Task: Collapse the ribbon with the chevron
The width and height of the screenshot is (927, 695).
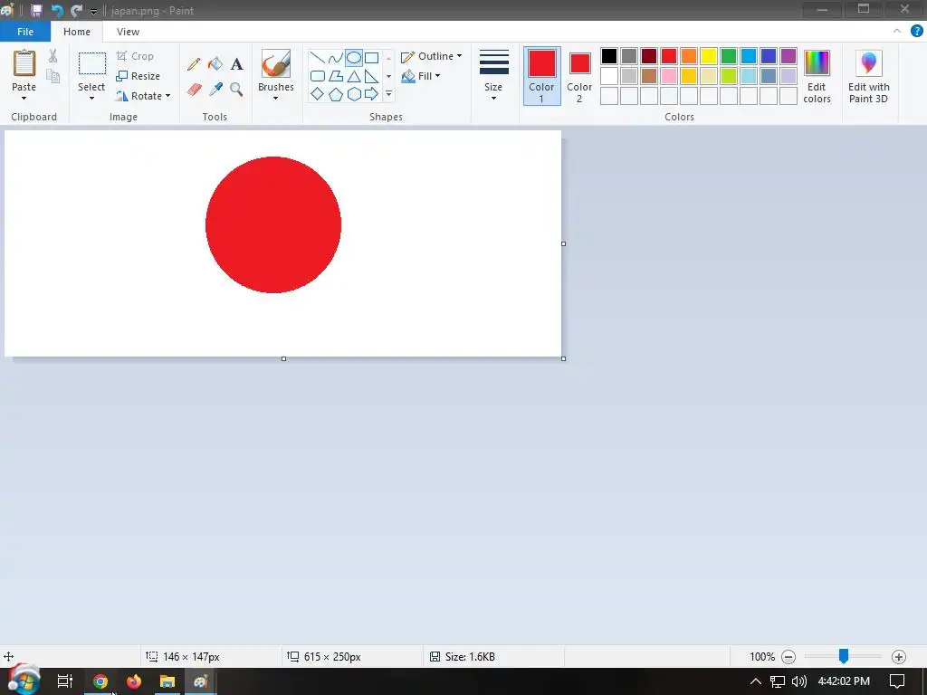Action: tap(897, 32)
